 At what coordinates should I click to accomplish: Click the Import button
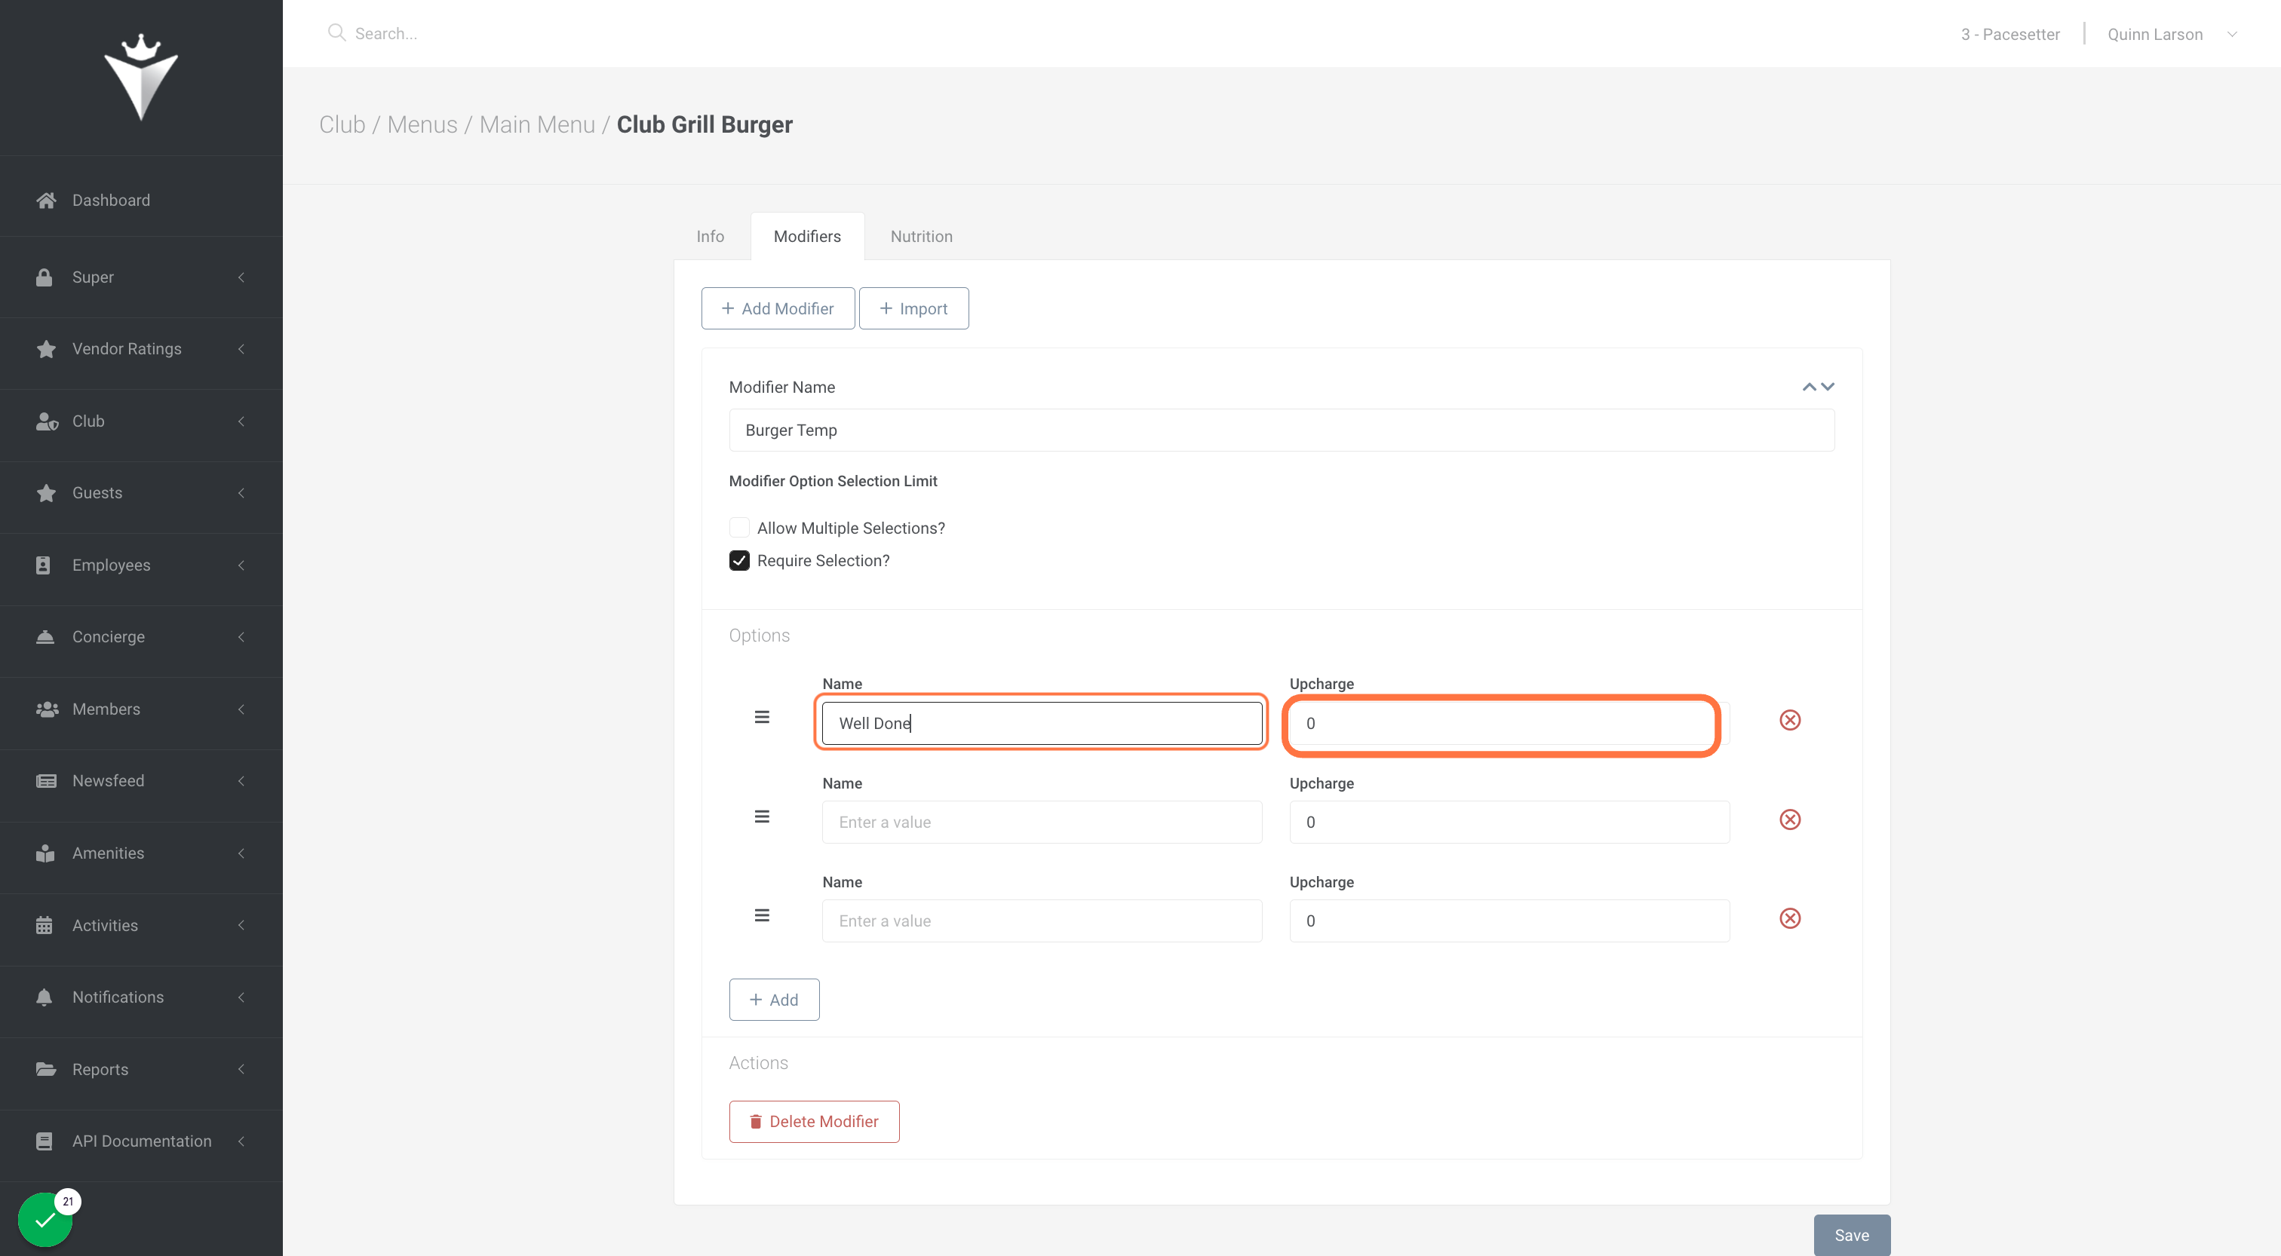click(913, 308)
